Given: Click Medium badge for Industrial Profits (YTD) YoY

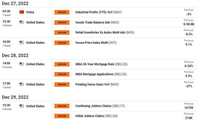Looking at the screenshot, I should click(62, 12).
